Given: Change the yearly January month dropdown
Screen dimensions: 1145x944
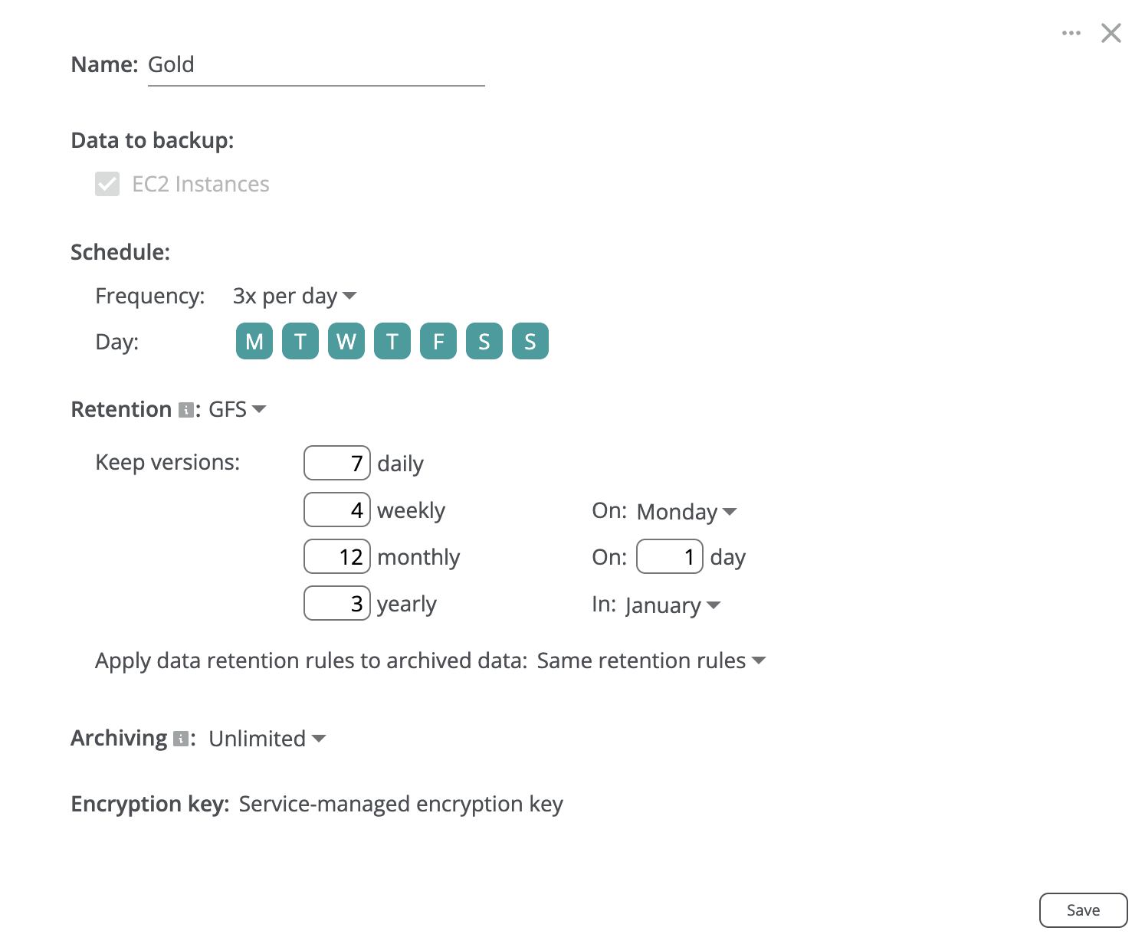Looking at the screenshot, I should 673,605.
